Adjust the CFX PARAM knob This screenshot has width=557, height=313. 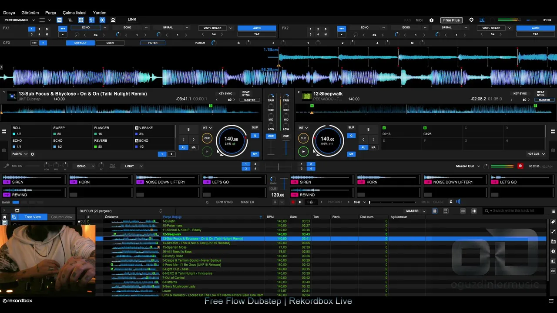(214, 43)
